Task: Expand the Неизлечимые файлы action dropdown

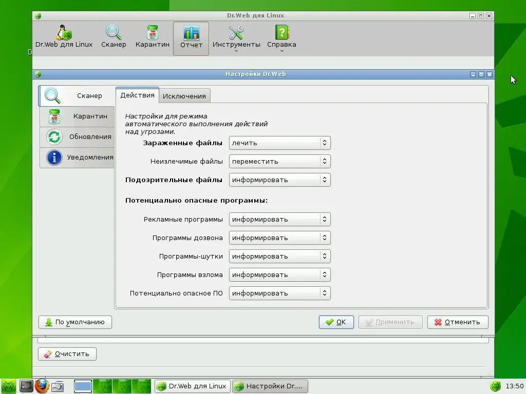Action: point(279,161)
